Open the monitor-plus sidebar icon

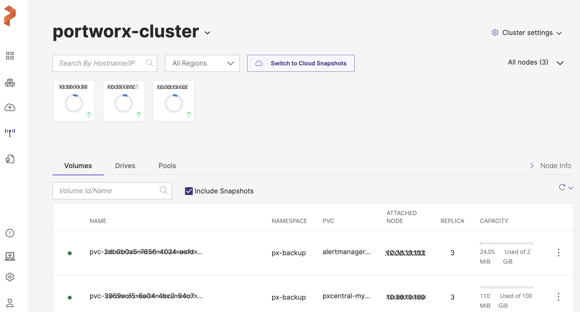point(10,256)
